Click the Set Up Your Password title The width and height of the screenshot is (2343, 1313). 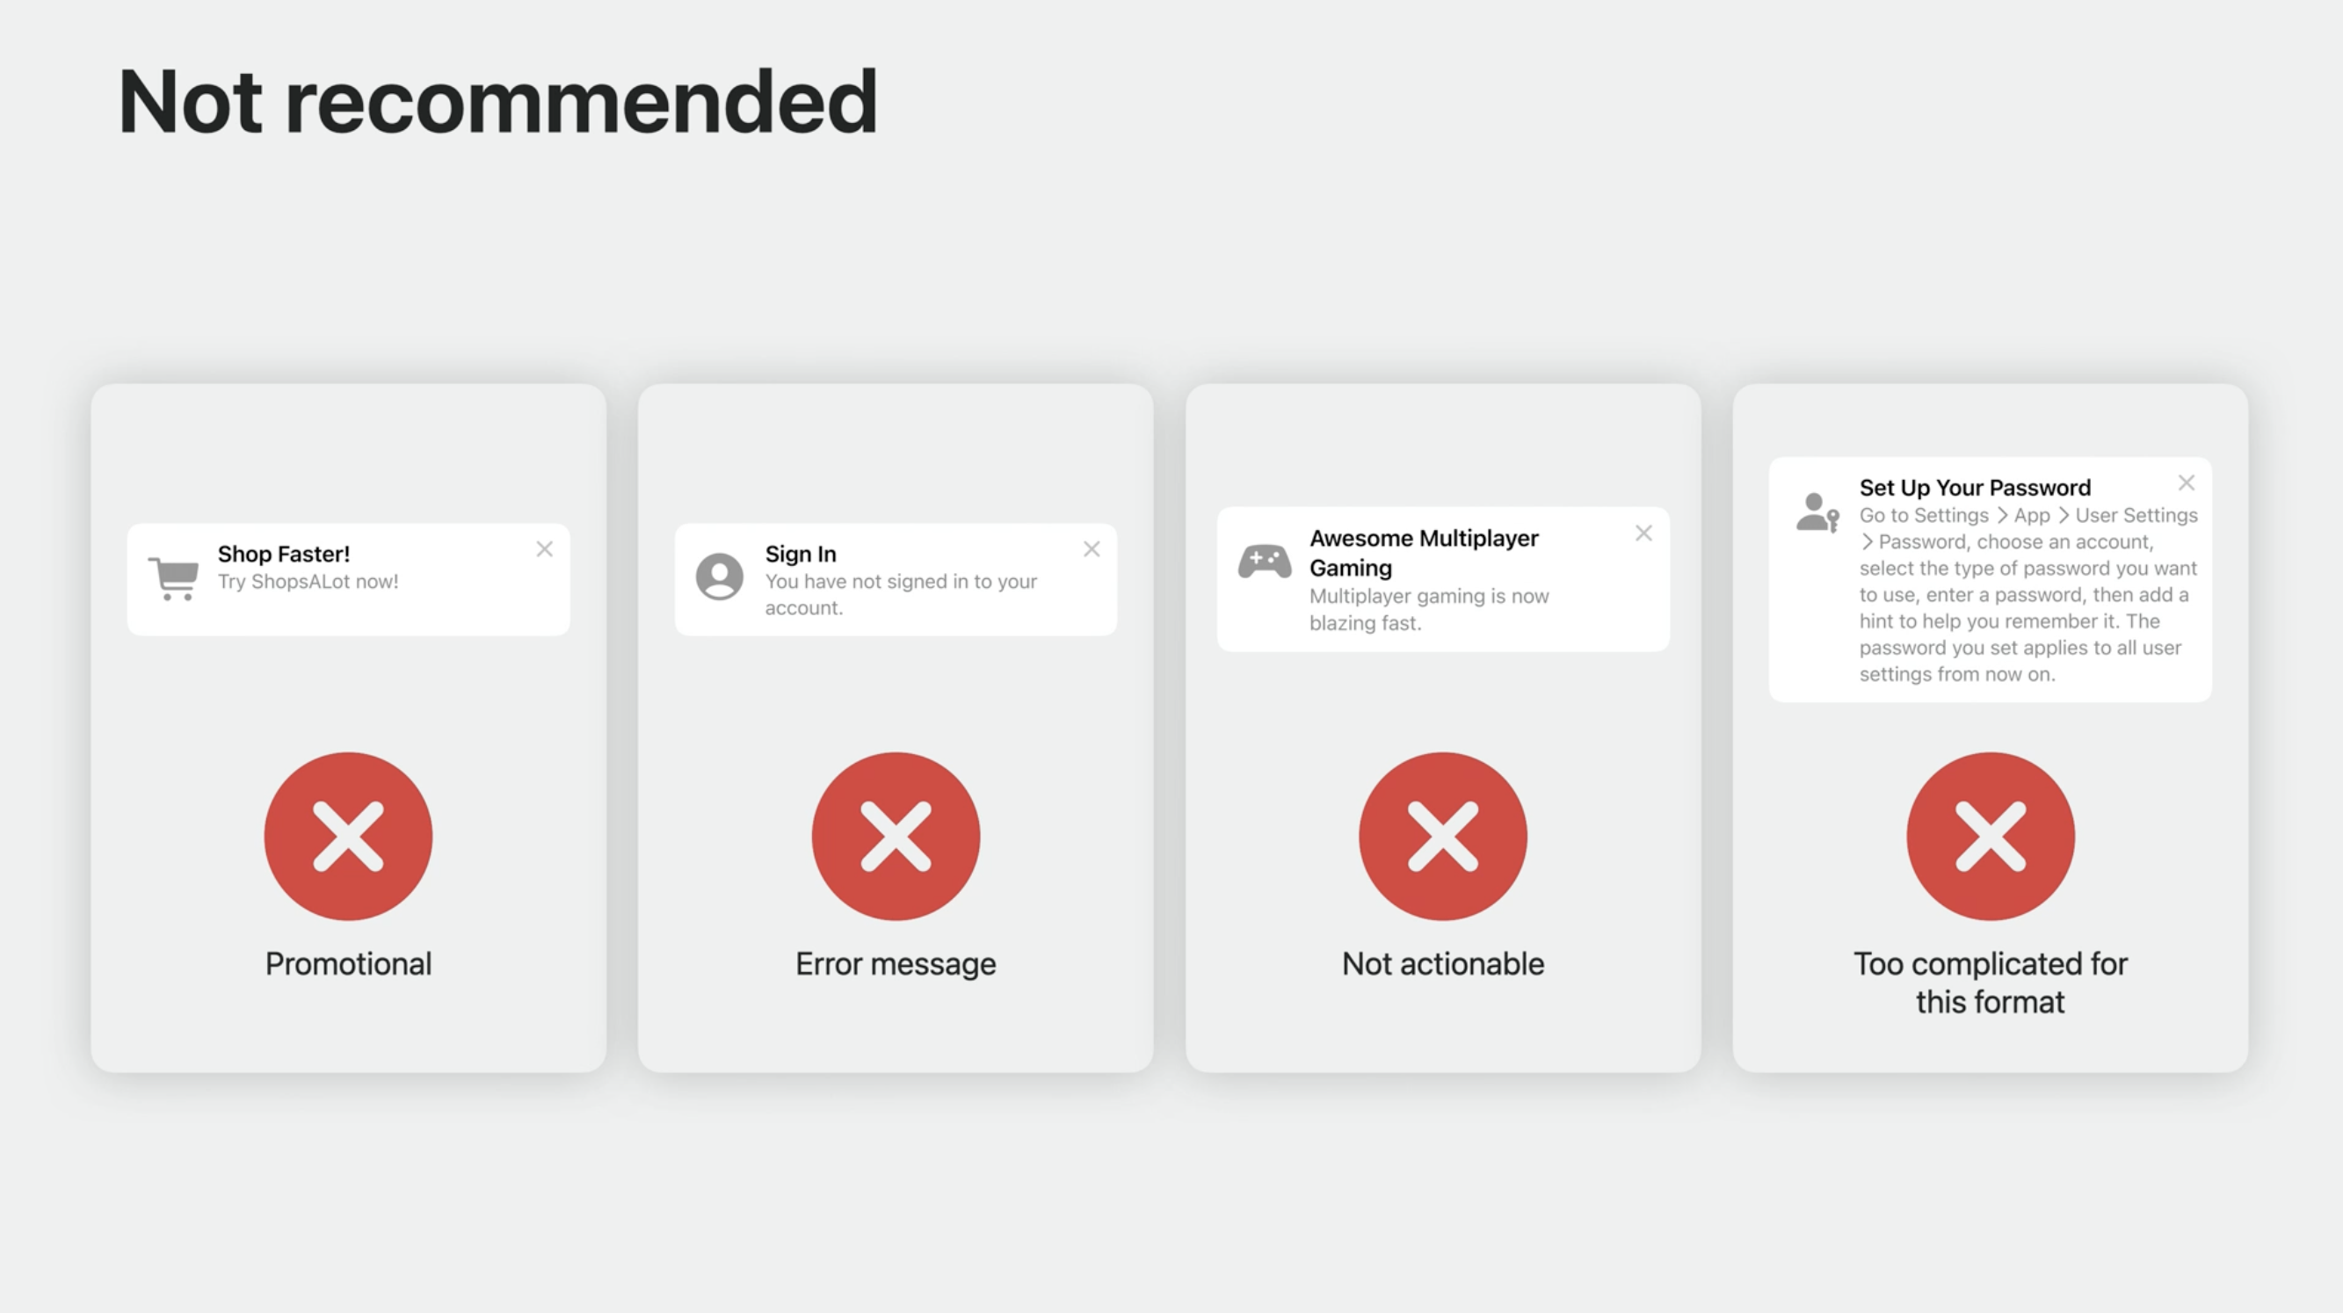click(1975, 488)
